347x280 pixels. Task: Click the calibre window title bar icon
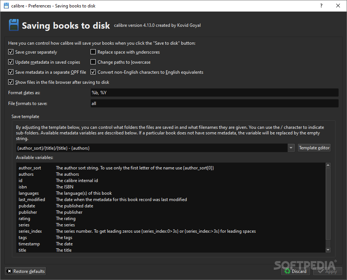click(x=6, y=6)
